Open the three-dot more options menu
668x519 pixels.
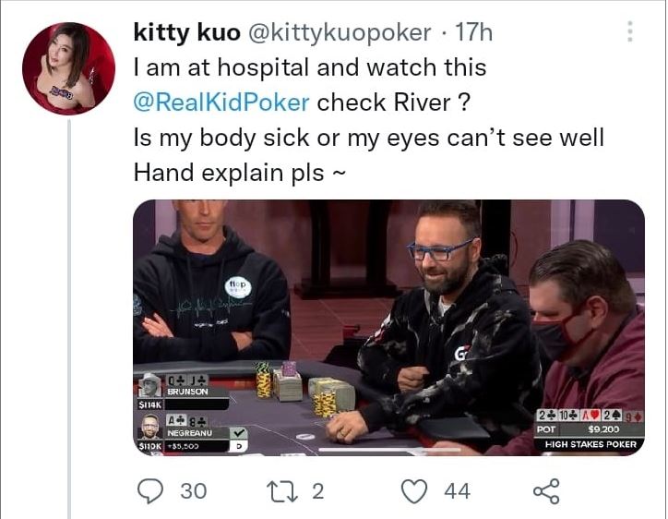click(x=630, y=31)
